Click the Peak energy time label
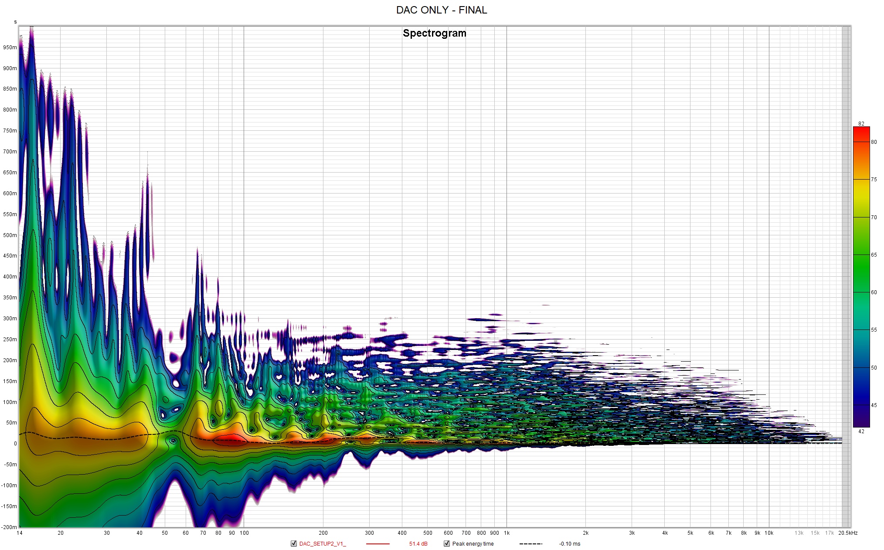The height and width of the screenshot is (550, 884). [x=473, y=544]
